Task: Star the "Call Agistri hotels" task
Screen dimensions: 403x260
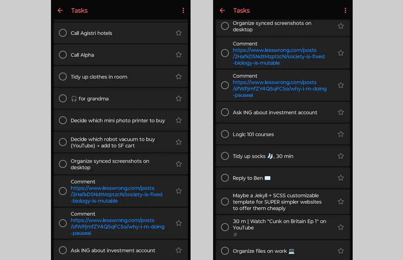Action: (178, 33)
